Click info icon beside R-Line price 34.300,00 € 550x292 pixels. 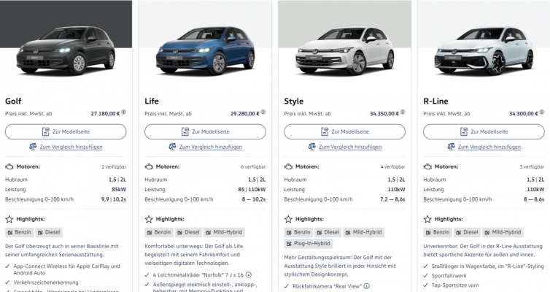(542, 112)
